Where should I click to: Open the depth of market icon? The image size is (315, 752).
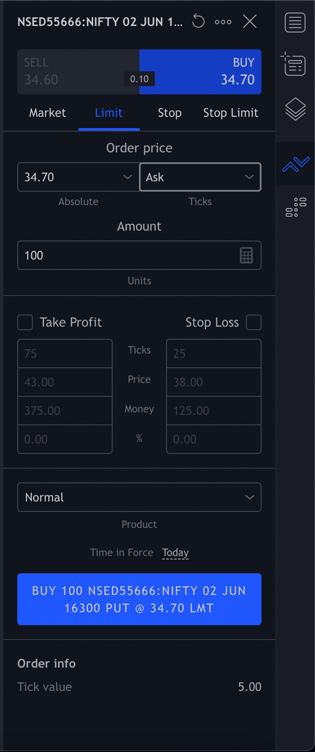pyautogui.click(x=296, y=207)
